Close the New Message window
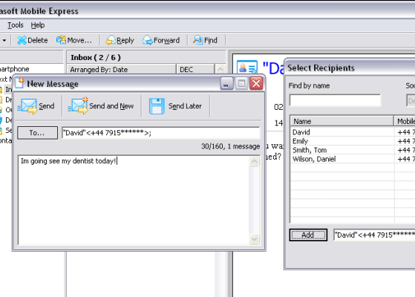This screenshot has width=415, height=297. 256,84
